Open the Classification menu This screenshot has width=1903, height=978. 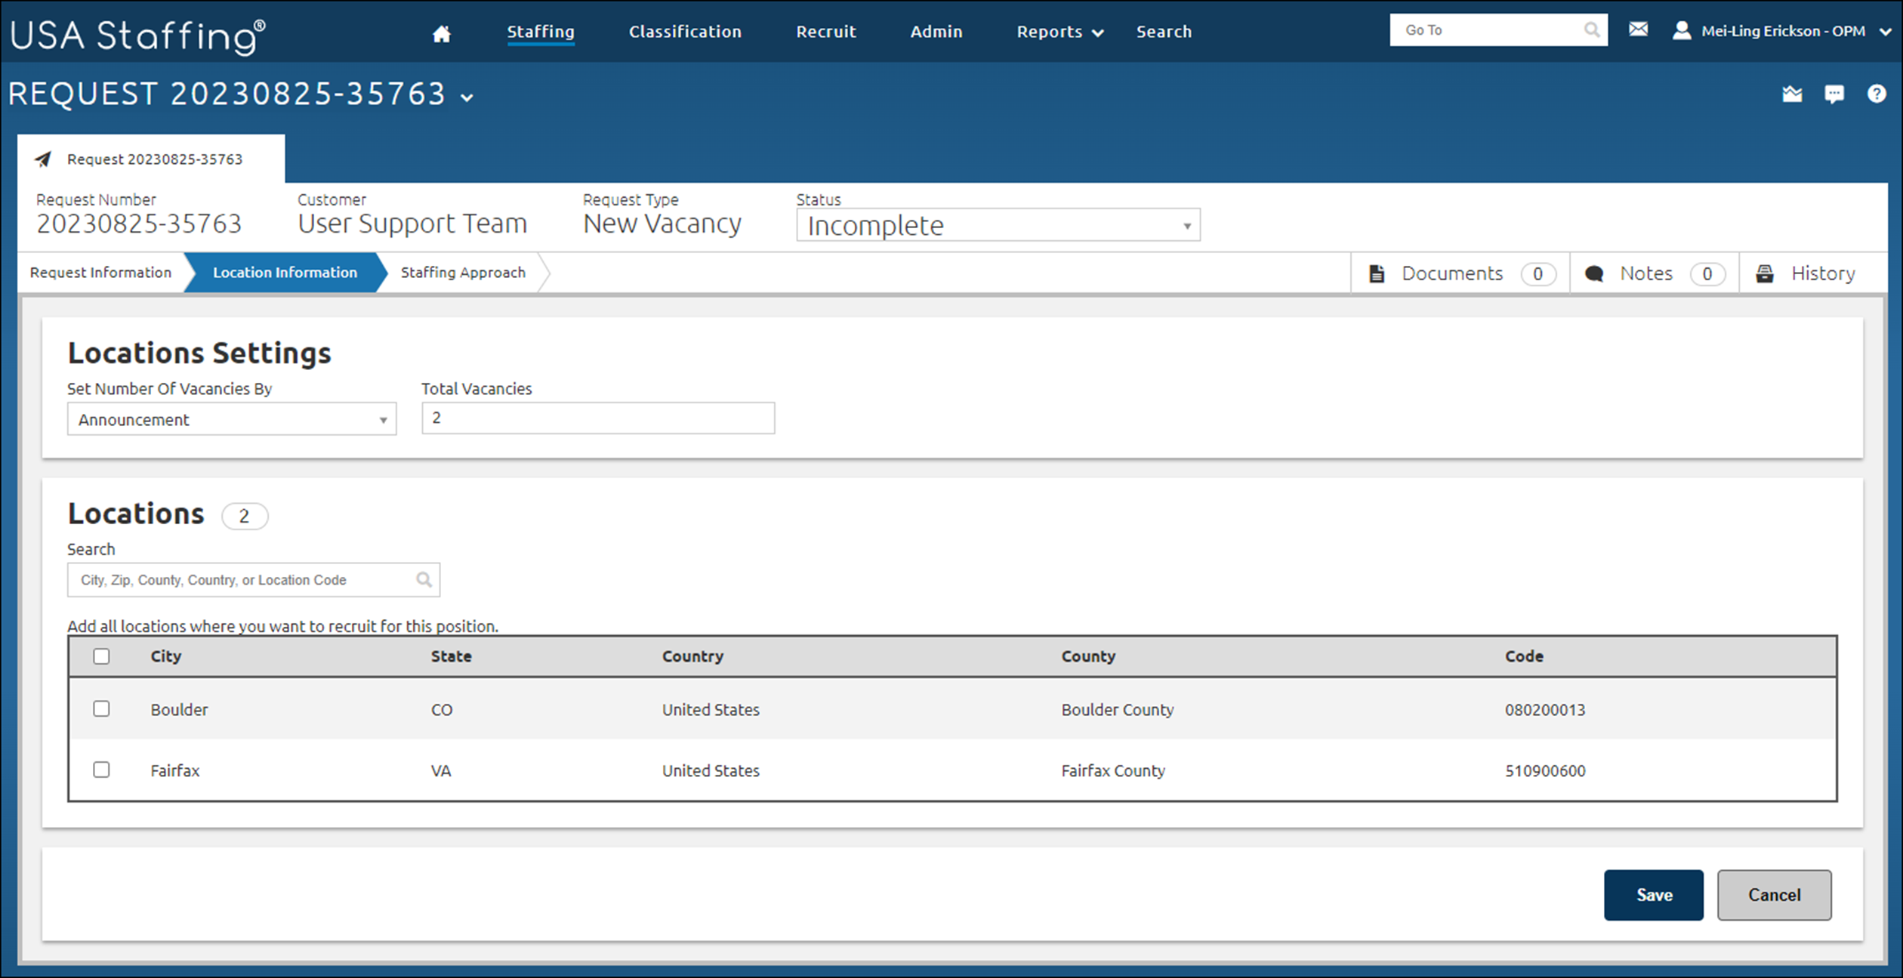tap(685, 32)
